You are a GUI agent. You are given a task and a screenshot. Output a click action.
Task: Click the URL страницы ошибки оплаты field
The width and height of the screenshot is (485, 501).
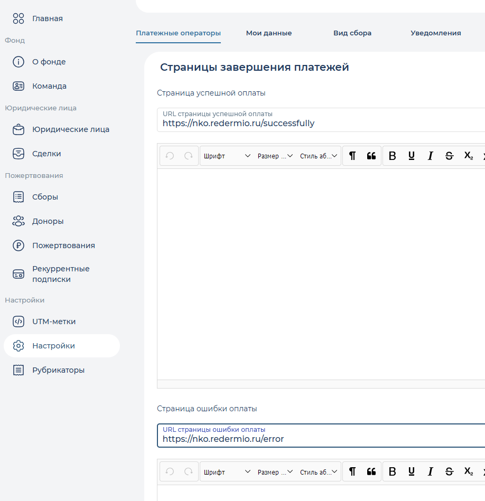click(x=321, y=436)
